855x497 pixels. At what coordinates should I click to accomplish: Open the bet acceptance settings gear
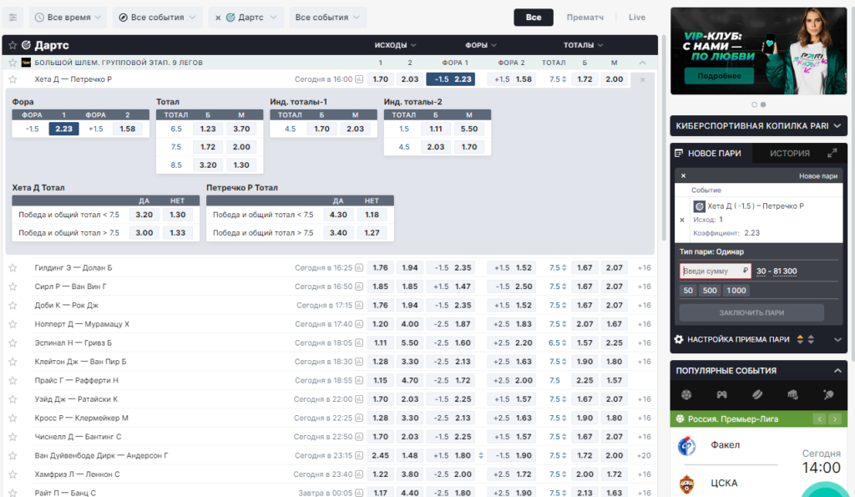[679, 339]
